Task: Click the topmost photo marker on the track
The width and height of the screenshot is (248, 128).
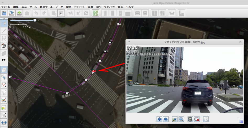Action: coord(119,24)
